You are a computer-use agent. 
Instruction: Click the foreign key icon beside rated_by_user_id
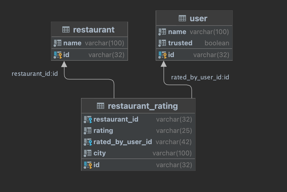[88, 142]
